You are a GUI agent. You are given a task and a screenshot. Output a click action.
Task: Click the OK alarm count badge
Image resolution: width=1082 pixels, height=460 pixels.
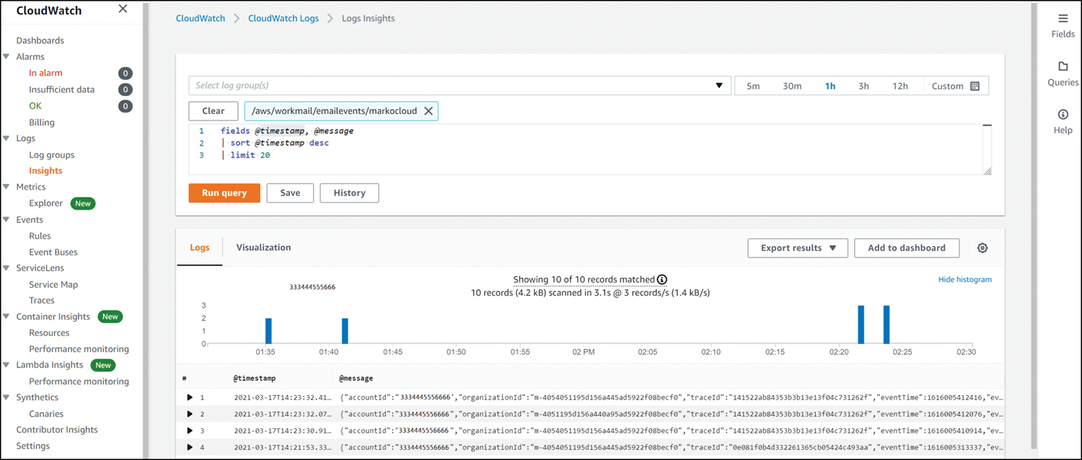point(126,106)
